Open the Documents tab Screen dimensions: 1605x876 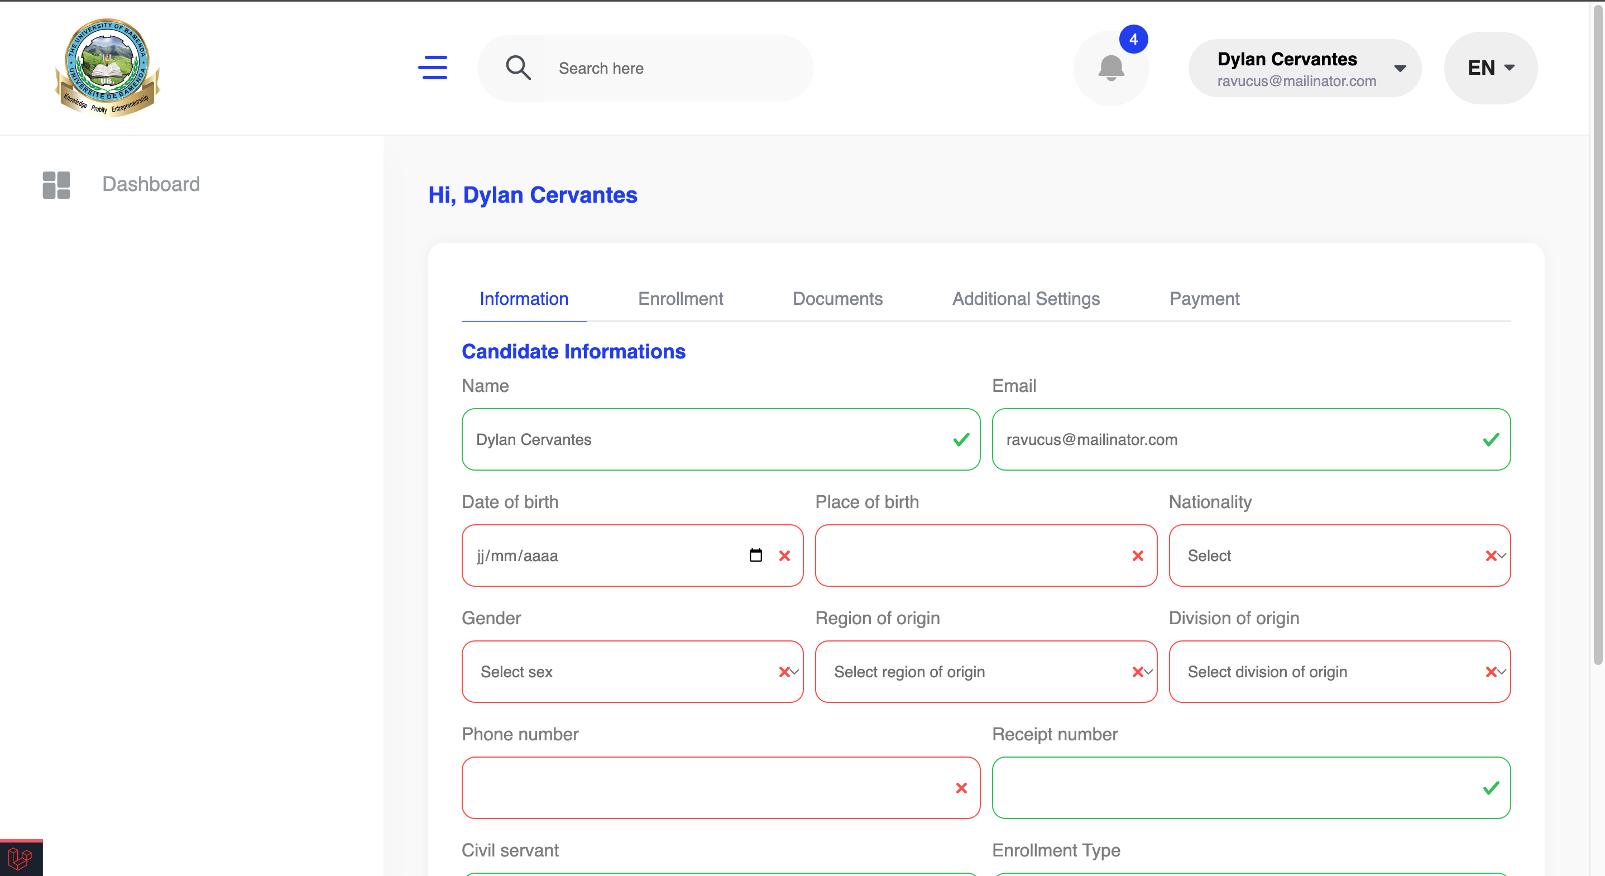[837, 299]
